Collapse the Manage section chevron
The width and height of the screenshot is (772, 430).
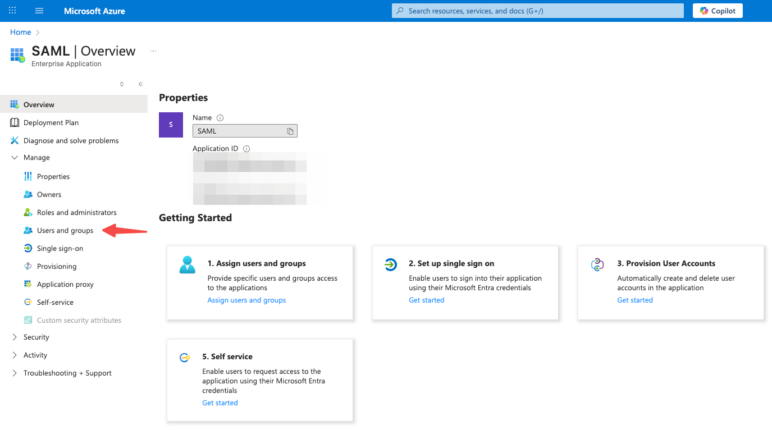(14, 157)
